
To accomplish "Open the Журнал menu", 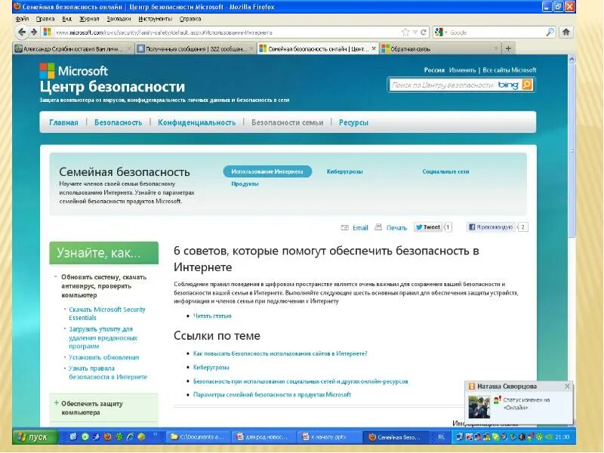I will (89, 18).
